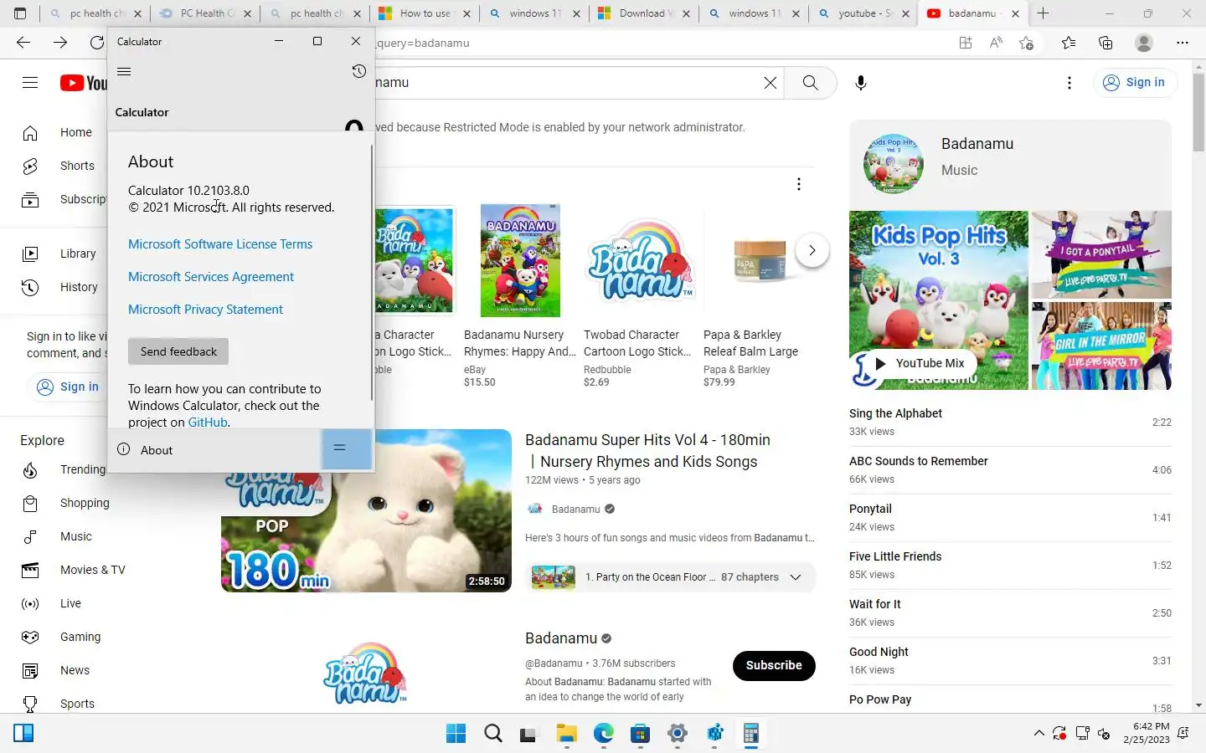Screen dimensions: 1206x753
Task: Clear the YouTube search box with X
Action: pos(770,82)
